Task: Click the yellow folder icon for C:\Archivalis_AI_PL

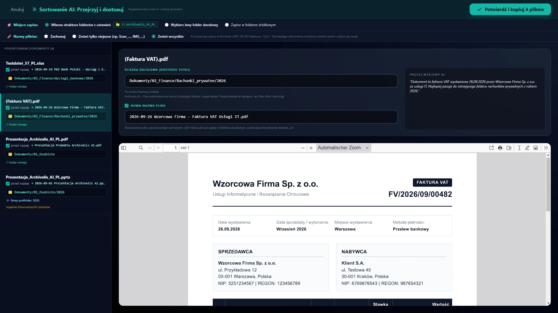Action: 118,25
